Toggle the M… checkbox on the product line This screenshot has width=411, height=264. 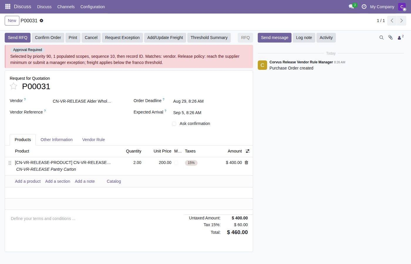pyautogui.click(x=176, y=163)
